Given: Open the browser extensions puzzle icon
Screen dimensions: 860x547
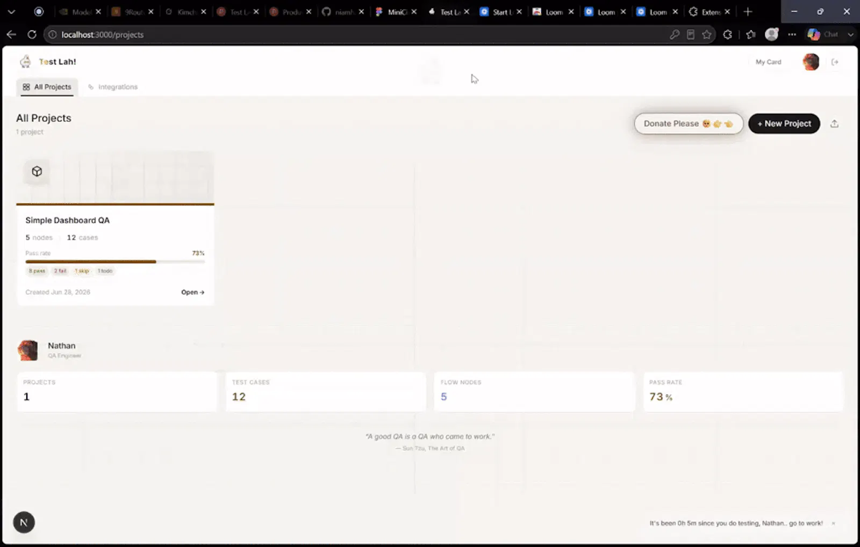Looking at the screenshot, I should click(x=727, y=34).
